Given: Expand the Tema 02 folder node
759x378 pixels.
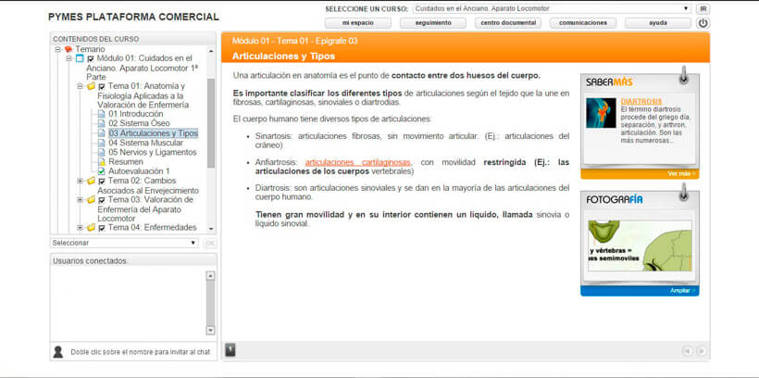Looking at the screenshot, I should 81,181.
